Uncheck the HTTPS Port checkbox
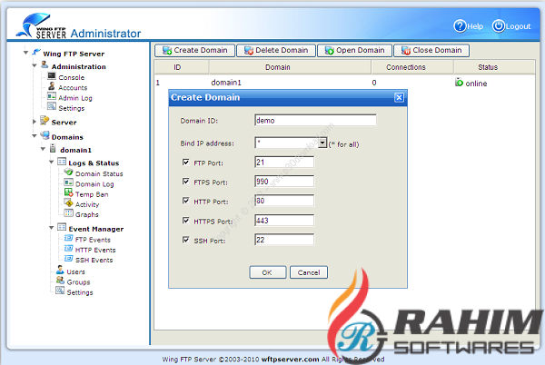545x365 pixels. pyautogui.click(x=185, y=220)
